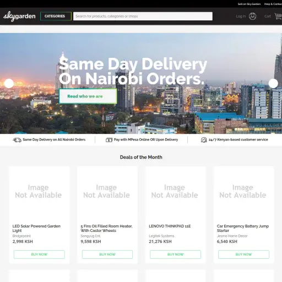The image size is (282, 282).
Task: Click the delivery truck icon
Action: (17, 140)
